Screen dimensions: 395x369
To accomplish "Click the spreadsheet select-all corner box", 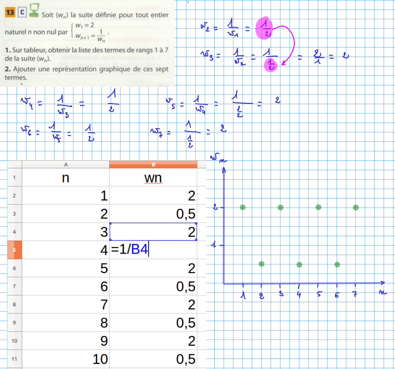I will pos(14,164).
